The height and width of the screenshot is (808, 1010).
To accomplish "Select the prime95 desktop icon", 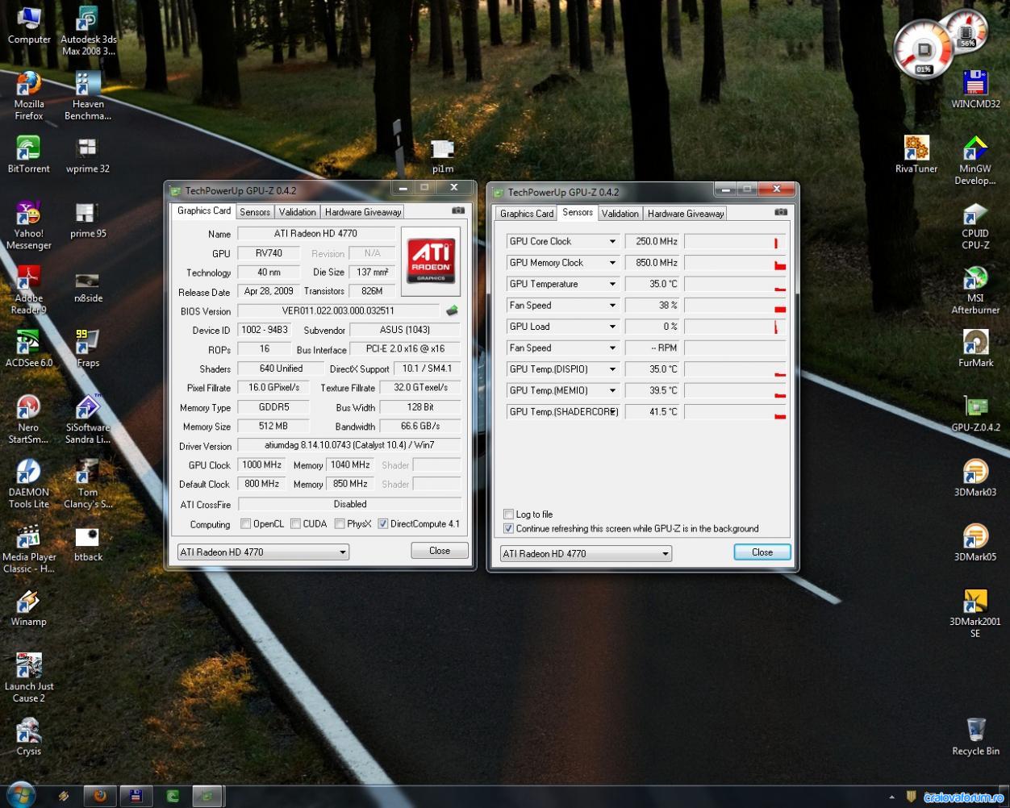I will [88, 219].
